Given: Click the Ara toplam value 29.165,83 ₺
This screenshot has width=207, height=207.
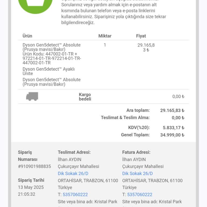Looking at the screenshot, I should click(x=172, y=110).
